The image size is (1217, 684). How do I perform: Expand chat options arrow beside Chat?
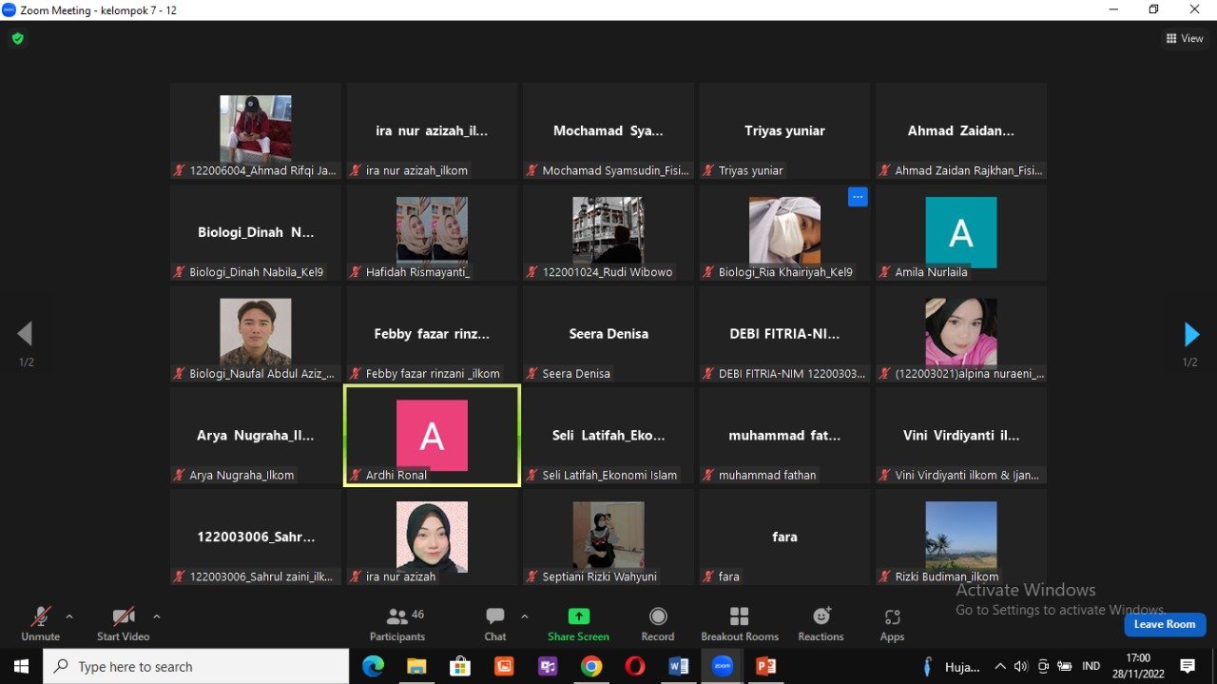(x=524, y=616)
